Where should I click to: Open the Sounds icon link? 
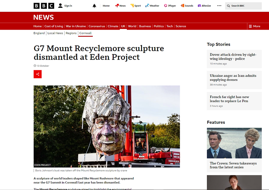[x=182, y=6]
